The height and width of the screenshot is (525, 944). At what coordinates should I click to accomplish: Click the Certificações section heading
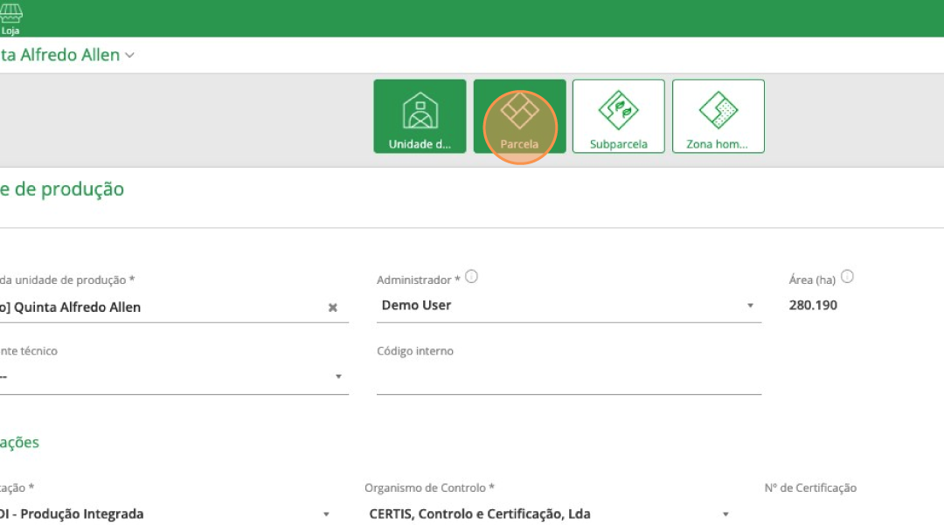tap(19, 442)
